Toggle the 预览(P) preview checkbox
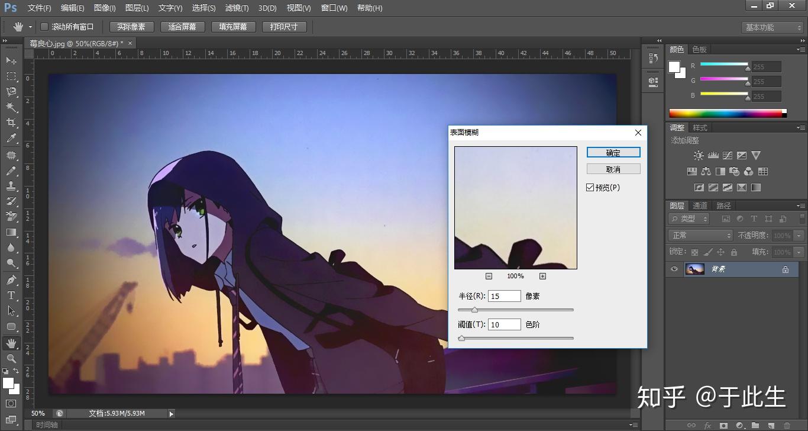The height and width of the screenshot is (431, 808). (590, 188)
